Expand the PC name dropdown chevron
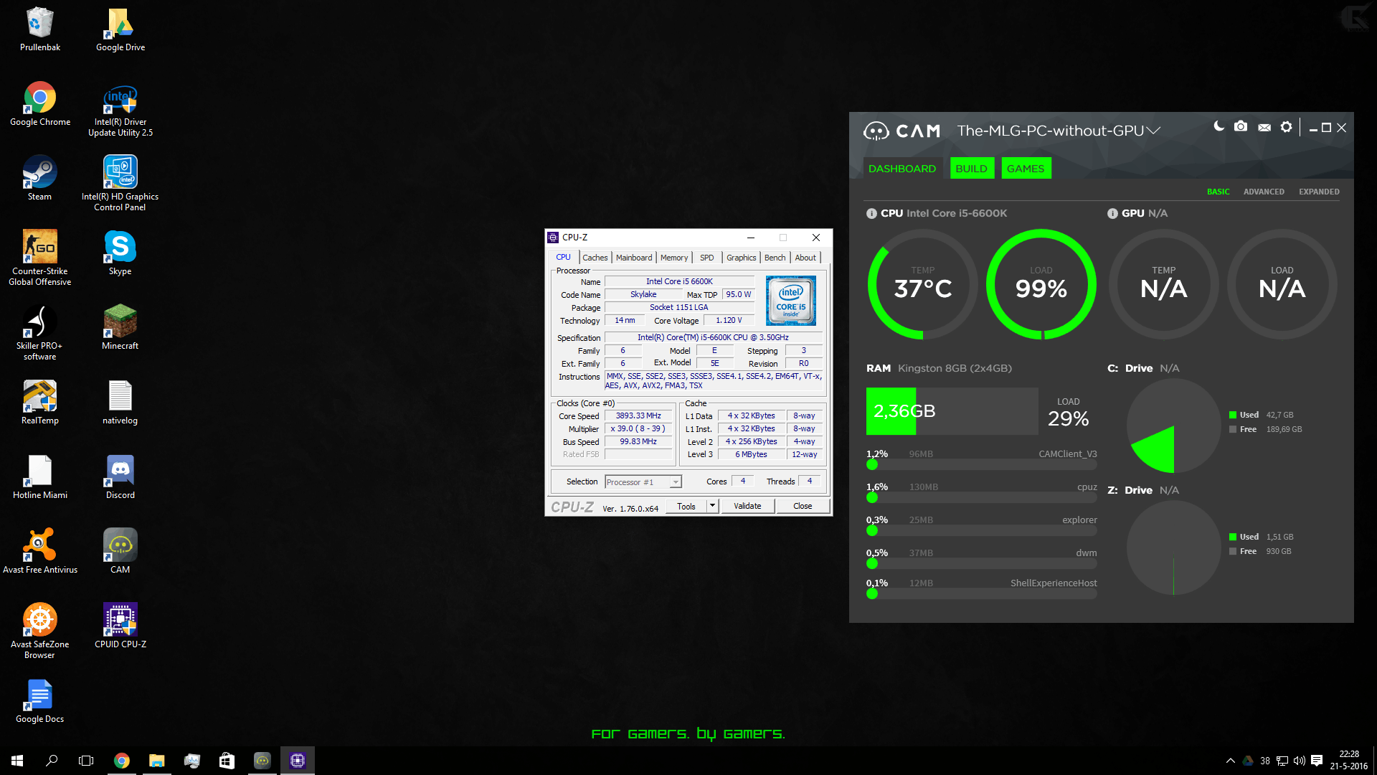The image size is (1377, 775). (x=1153, y=131)
